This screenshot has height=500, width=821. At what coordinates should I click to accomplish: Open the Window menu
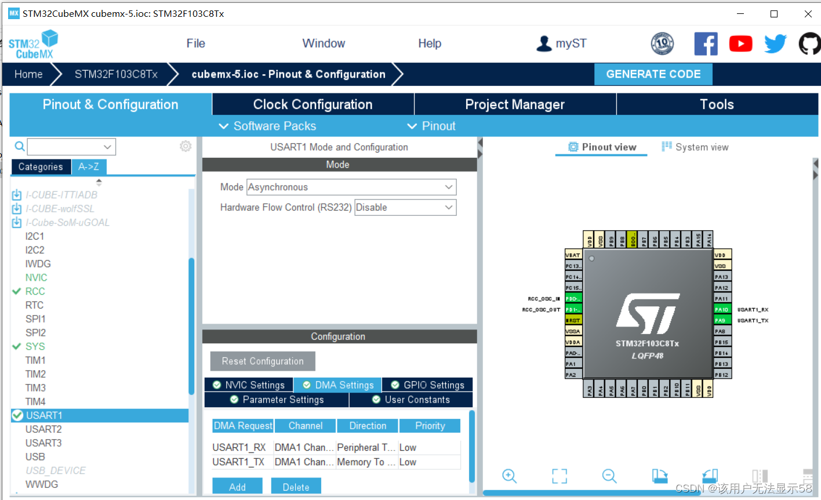(324, 44)
